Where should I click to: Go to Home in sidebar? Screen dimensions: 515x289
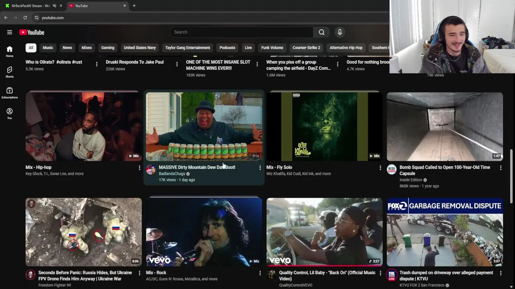click(x=10, y=51)
